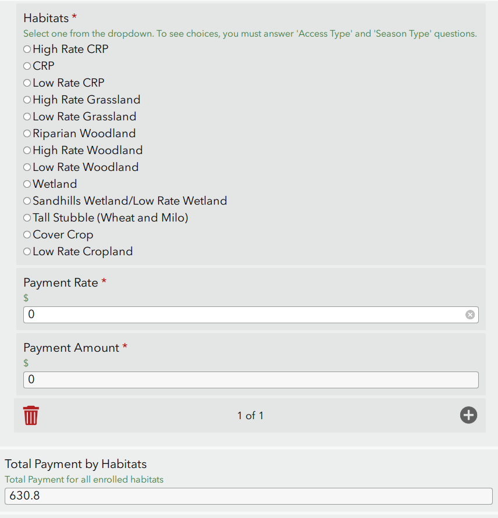Image resolution: width=498 pixels, height=518 pixels.
Task: Select Low Rate Woodland radio button
Action: [x=27, y=167]
